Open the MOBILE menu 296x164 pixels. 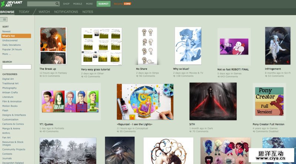tap(78, 4)
